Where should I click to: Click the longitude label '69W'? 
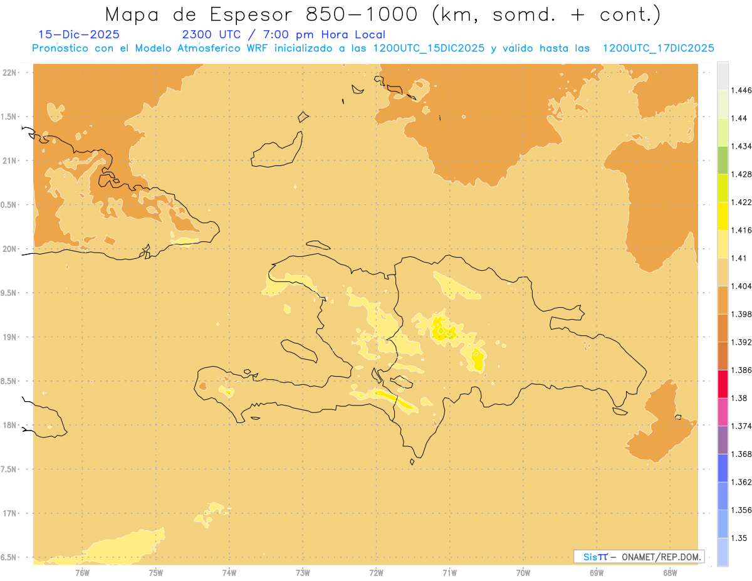pyautogui.click(x=597, y=572)
